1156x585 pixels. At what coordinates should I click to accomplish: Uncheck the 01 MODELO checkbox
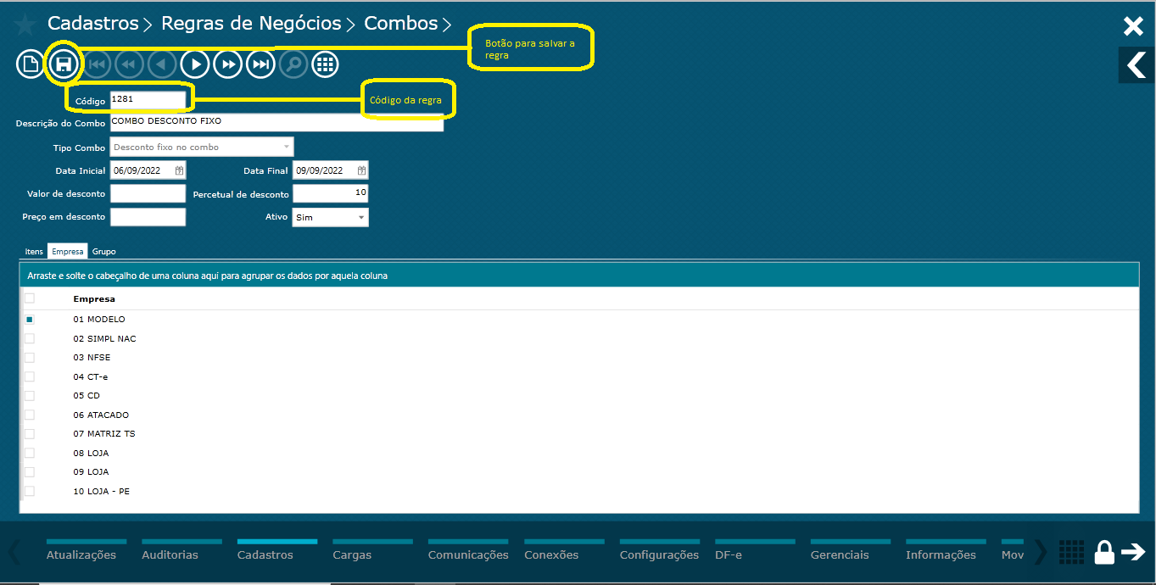pos(30,320)
